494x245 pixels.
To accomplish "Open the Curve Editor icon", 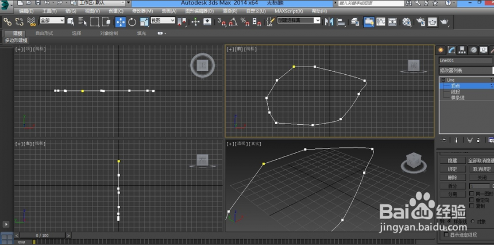I will point(381,22).
